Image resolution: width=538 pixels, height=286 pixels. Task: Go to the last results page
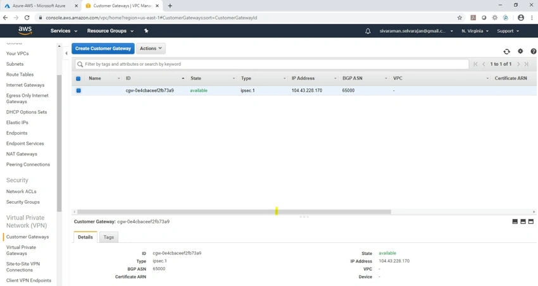[x=527, y=64]
